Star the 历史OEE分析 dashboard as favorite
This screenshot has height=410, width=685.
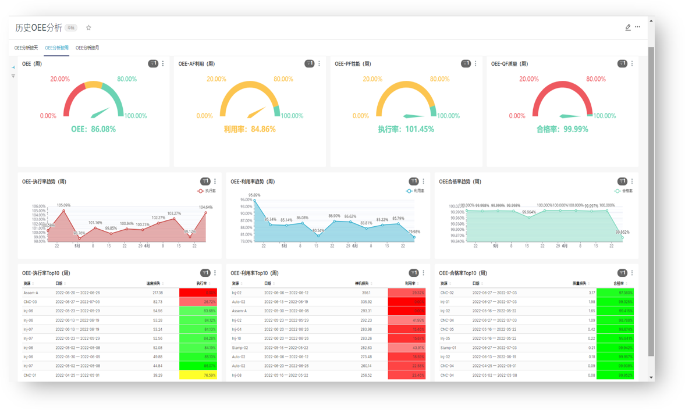pyautogui.click(x=88, y=27)
